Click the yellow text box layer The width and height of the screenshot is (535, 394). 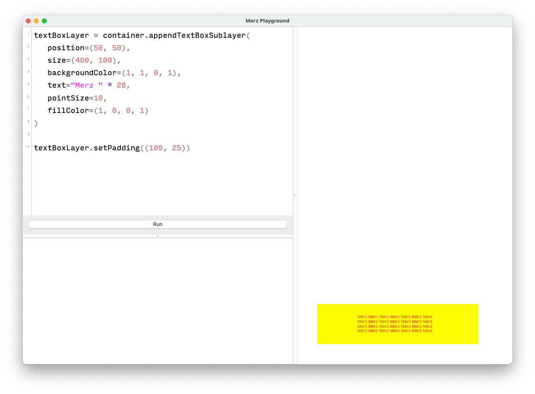coord(397,324)
